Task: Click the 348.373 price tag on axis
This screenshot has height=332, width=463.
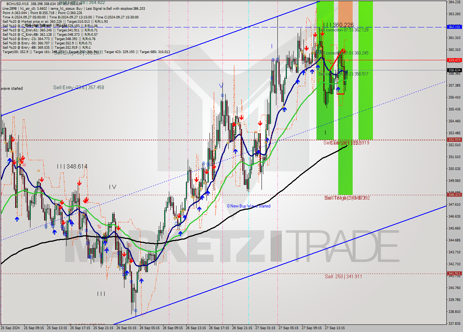Action: [x=454, y=195]
